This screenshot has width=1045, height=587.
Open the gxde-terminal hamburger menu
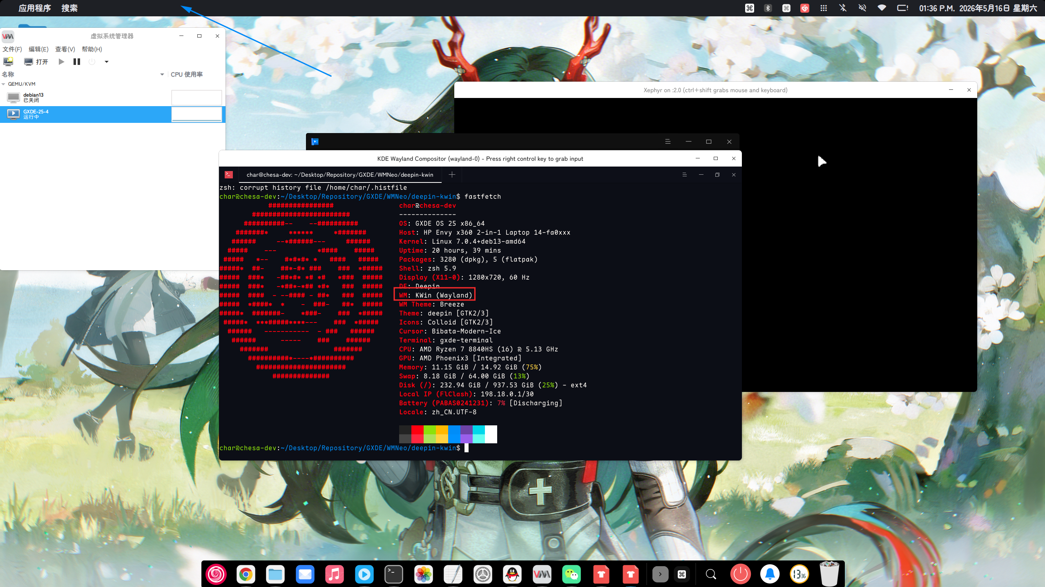[685, 175]
